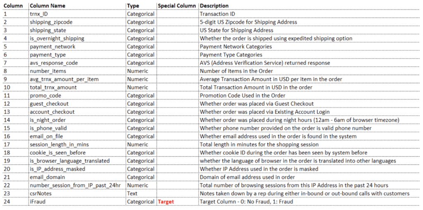The height and width of the screenshot is (210, 423).
Task: Select the is_overnight_shipping cell
Action: (77, 38)
